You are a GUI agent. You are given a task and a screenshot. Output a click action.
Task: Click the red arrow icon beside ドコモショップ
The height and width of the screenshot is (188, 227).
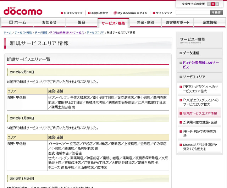tap(62, 13)
